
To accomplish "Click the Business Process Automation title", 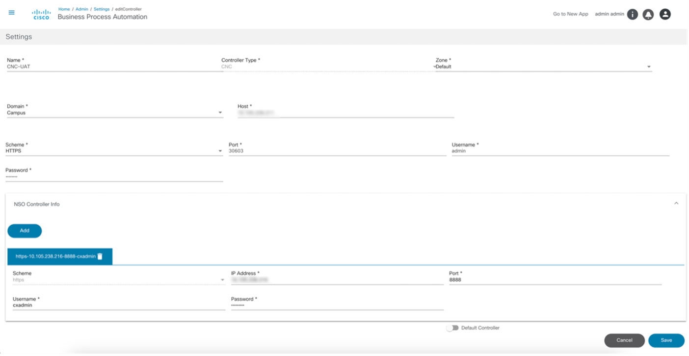I will pos(103,17).
